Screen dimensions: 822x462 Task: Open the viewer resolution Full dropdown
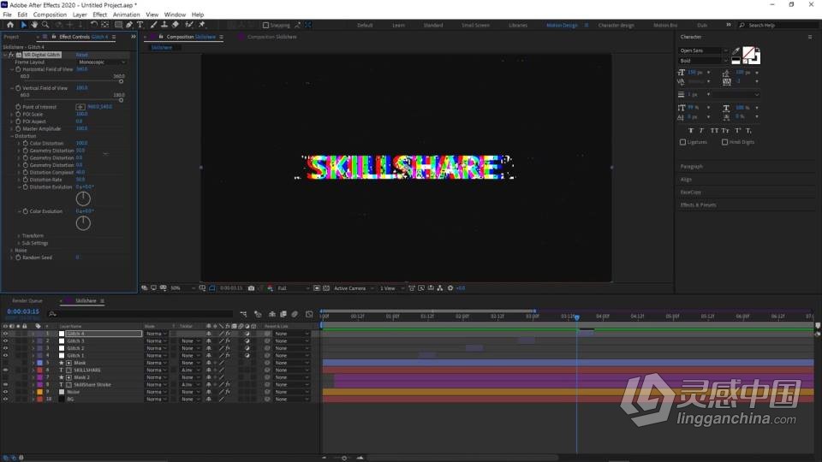pyautogui.click(x=293, y=288)
